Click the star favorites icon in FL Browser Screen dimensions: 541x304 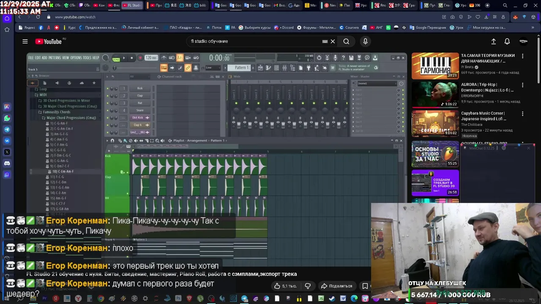[94, 83]
